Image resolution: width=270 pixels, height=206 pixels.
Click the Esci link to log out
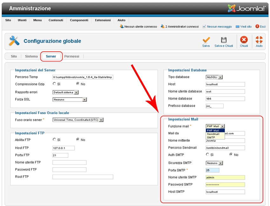pos(263,27)
